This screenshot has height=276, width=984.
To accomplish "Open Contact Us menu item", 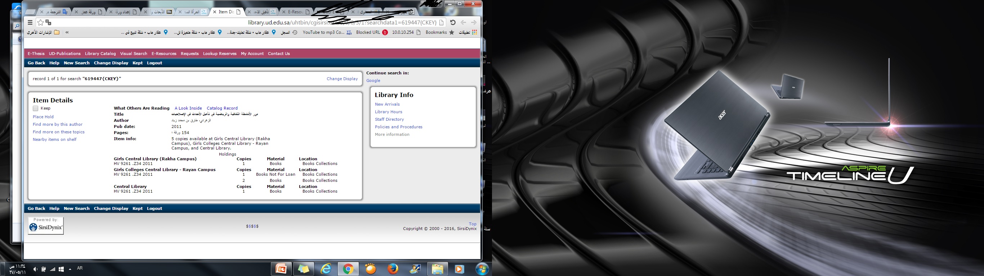I will (279, 54).
